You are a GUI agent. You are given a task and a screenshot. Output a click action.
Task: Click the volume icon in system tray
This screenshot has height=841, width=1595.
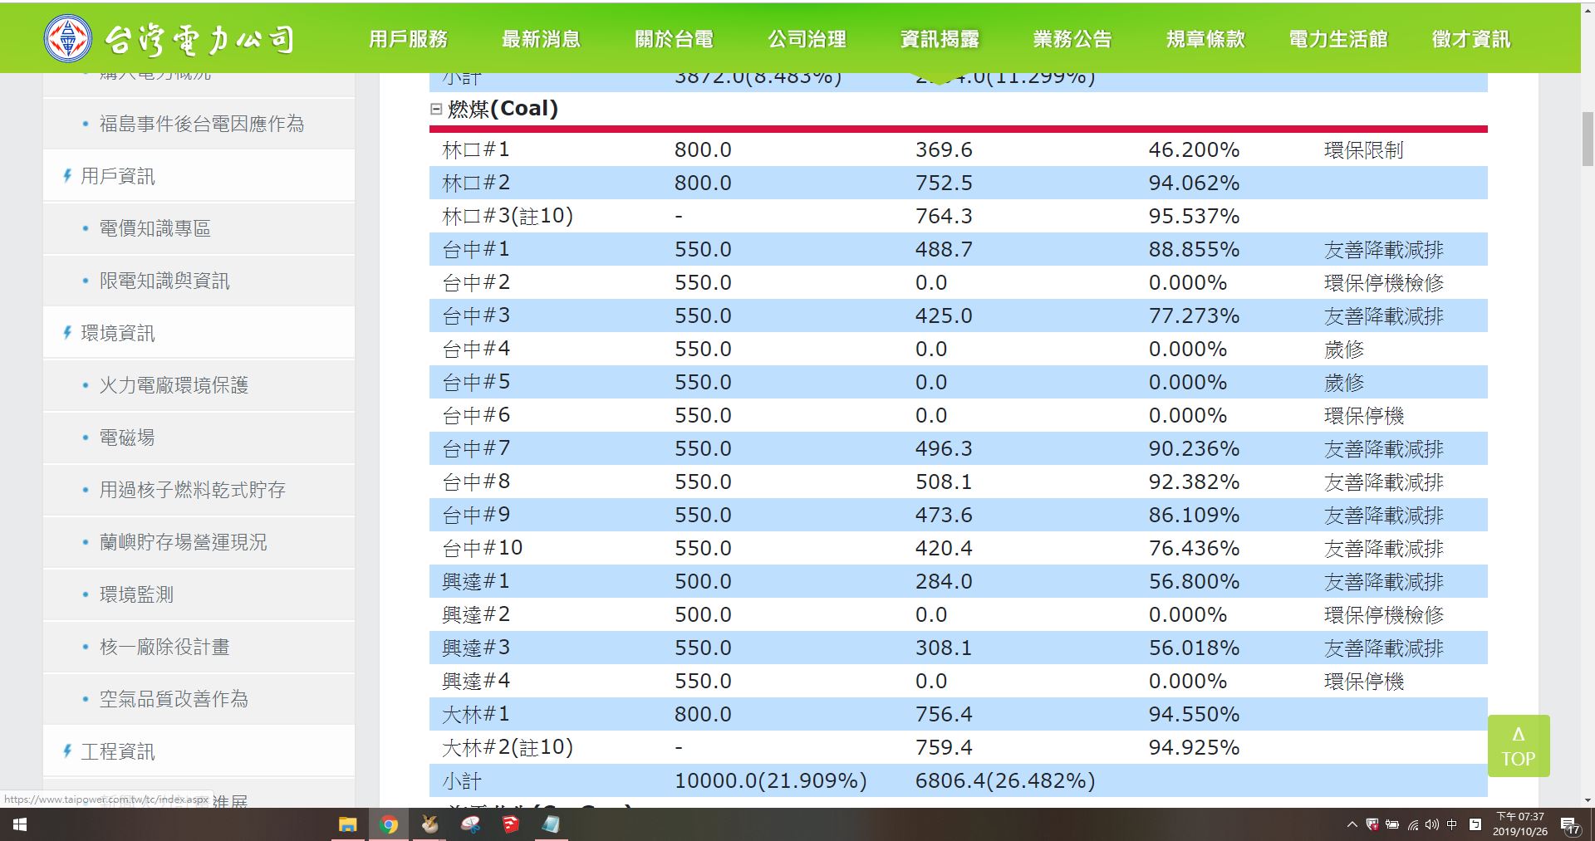(x=1432, y=824)
